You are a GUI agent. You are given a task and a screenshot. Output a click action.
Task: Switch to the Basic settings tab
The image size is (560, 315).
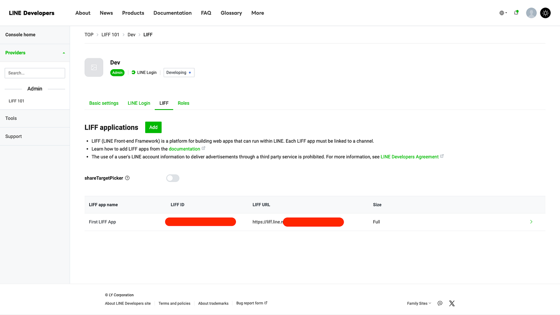click(104, 103)
